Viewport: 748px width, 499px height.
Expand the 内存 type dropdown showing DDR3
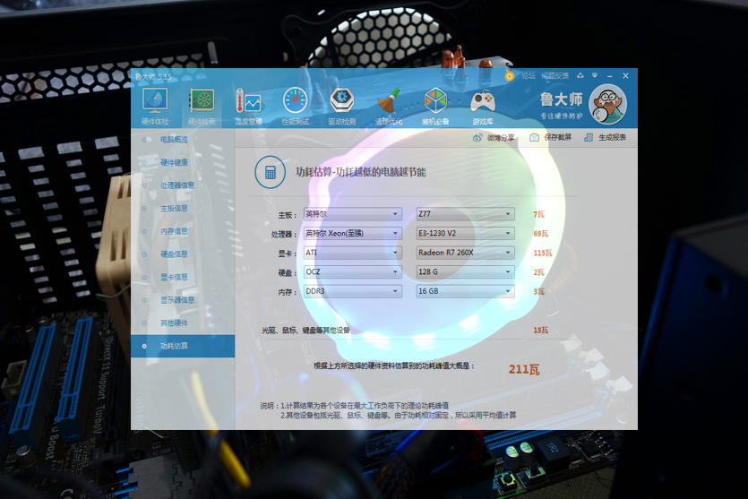coord(353,291)
